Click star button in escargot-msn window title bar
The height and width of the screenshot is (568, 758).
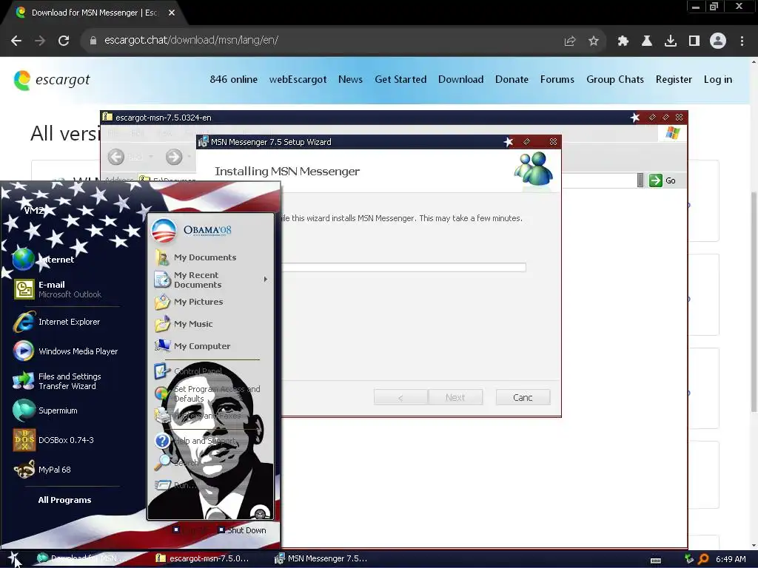coord(635,117)
